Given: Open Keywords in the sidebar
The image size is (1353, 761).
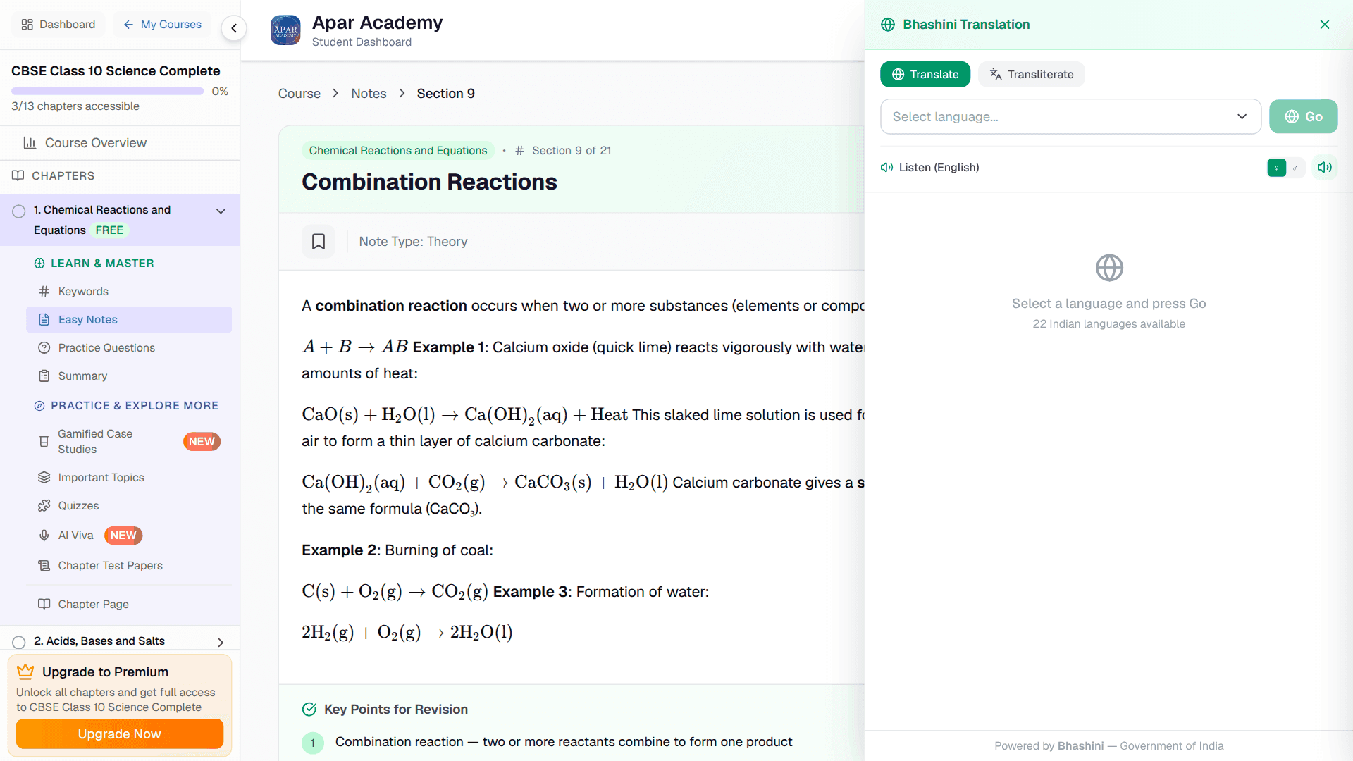Looking at the screenshot, I should pos(129,292).
